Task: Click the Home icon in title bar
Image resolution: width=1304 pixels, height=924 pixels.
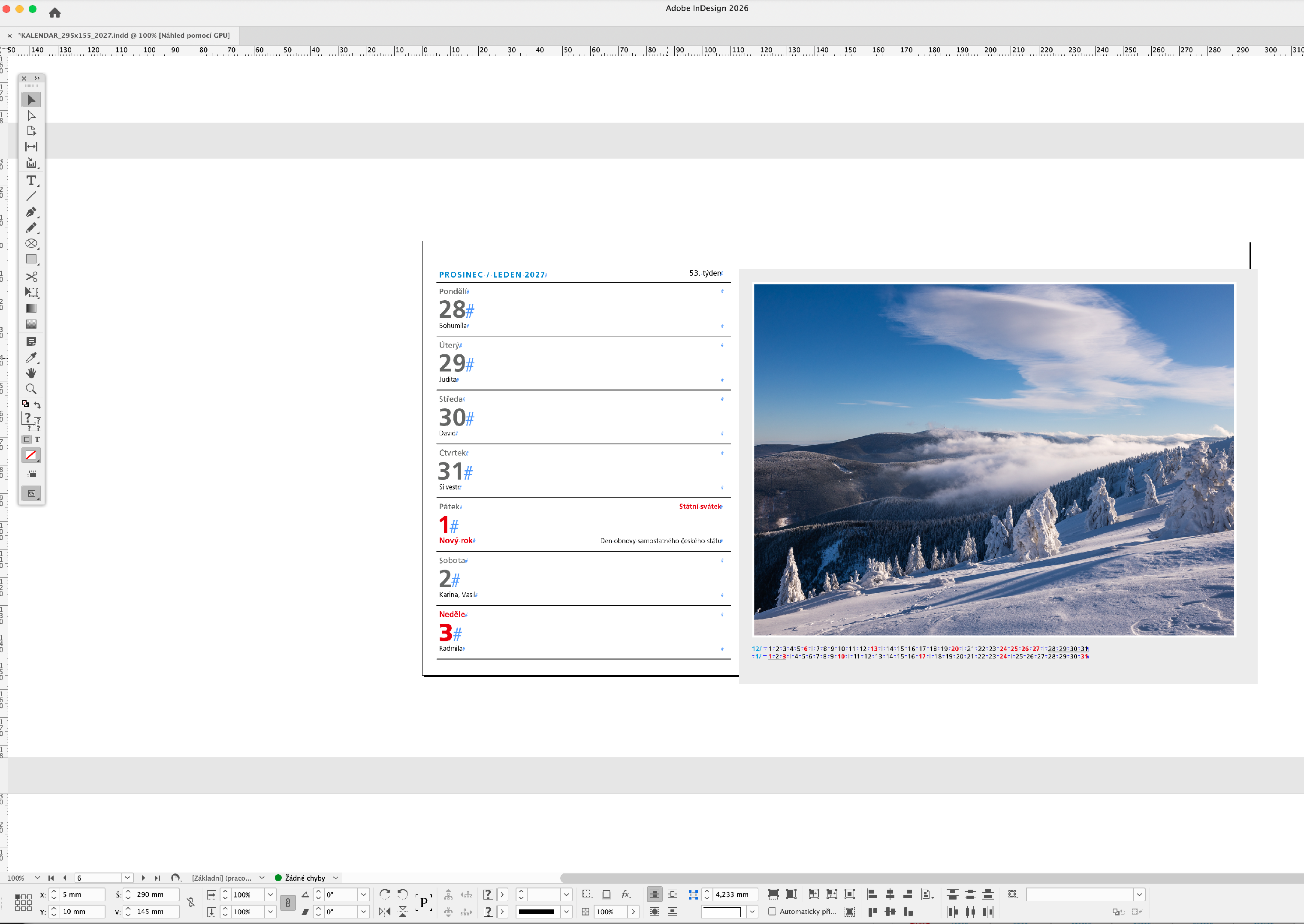Action: click(54, 12)
